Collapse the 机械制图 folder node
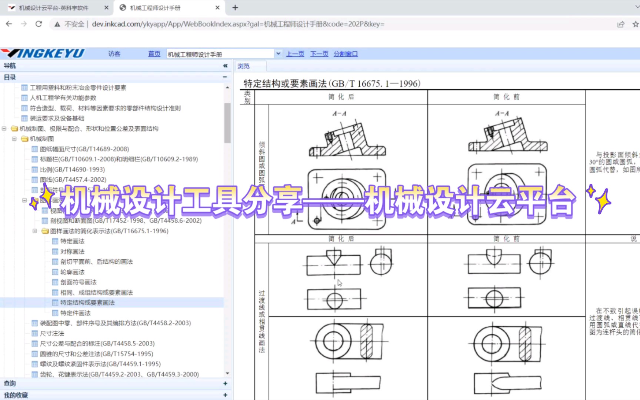 tap(14, 139)
